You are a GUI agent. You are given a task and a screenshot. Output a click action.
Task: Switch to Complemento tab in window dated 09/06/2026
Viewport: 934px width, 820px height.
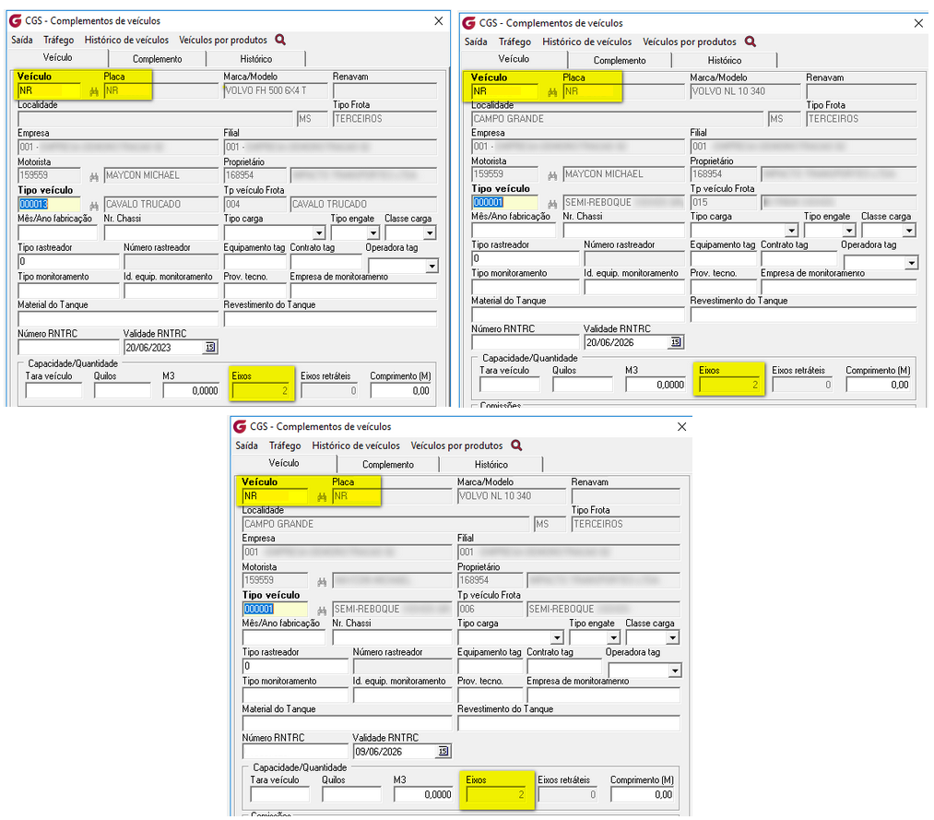pos(388,464)
